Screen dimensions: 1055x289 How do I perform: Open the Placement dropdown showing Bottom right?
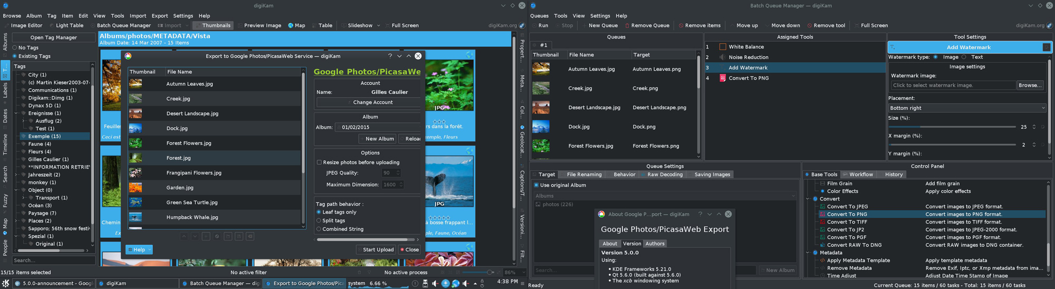pos(967,108)
